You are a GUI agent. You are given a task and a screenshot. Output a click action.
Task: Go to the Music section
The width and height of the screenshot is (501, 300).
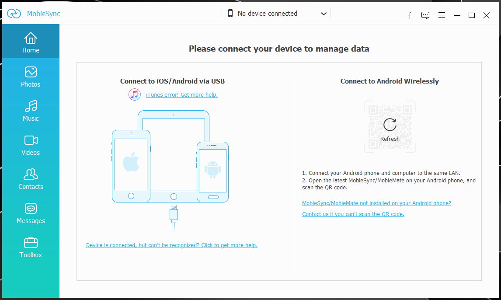(31, 111)
